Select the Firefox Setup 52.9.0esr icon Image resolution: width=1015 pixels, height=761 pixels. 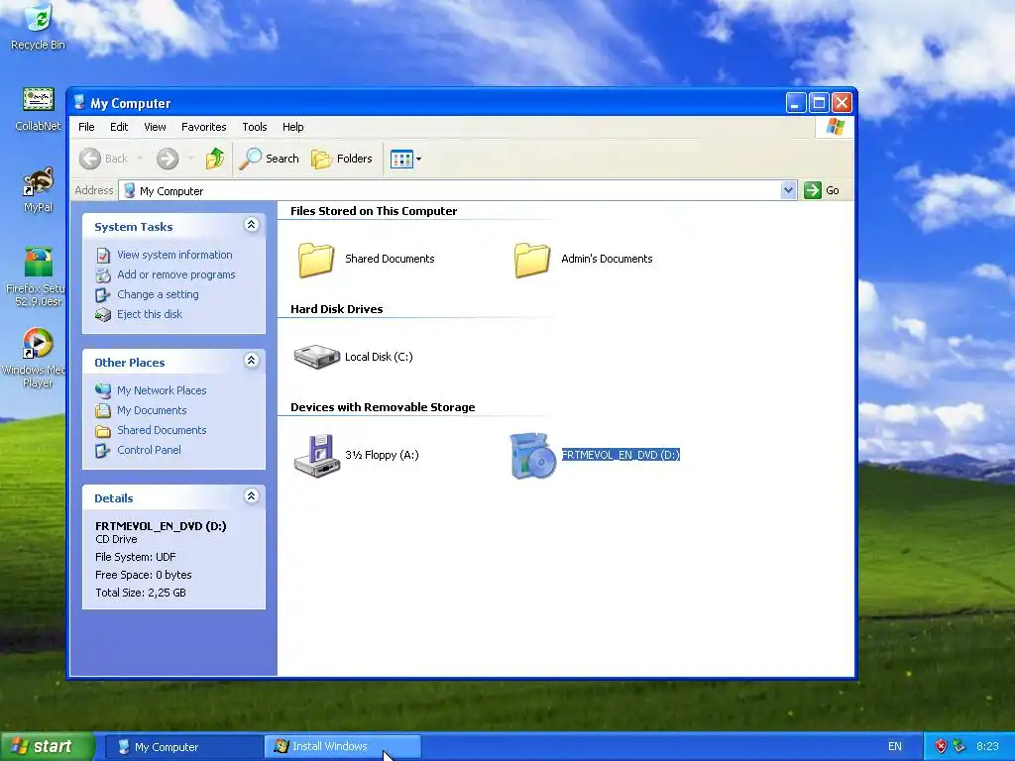coord(38,276)
